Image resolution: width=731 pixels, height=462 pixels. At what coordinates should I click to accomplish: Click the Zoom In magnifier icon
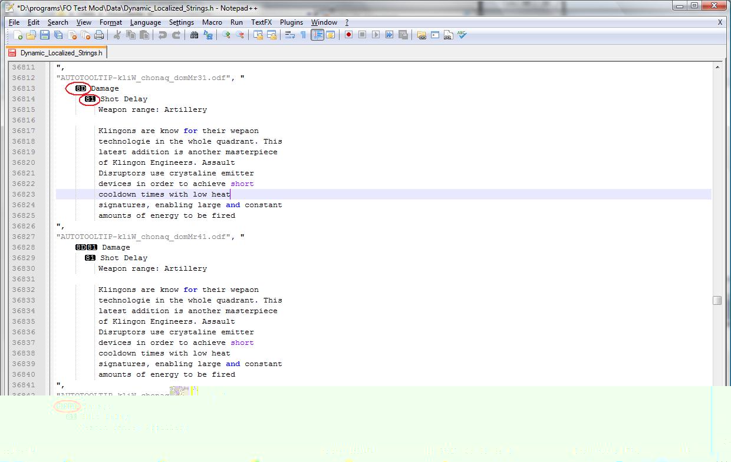226,35
